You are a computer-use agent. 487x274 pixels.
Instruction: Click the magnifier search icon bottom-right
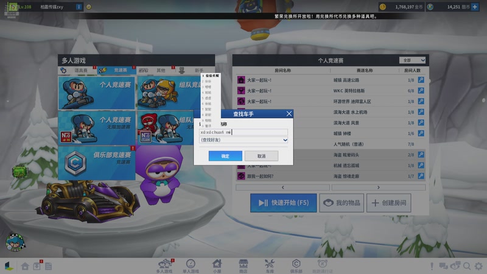467,266
